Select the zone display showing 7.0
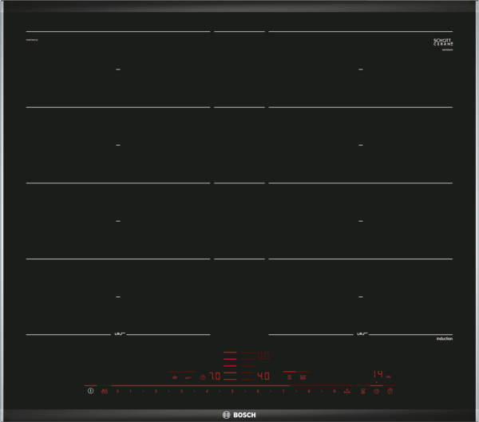The height and width of the screenshot is (422, 479). [215, 376]
